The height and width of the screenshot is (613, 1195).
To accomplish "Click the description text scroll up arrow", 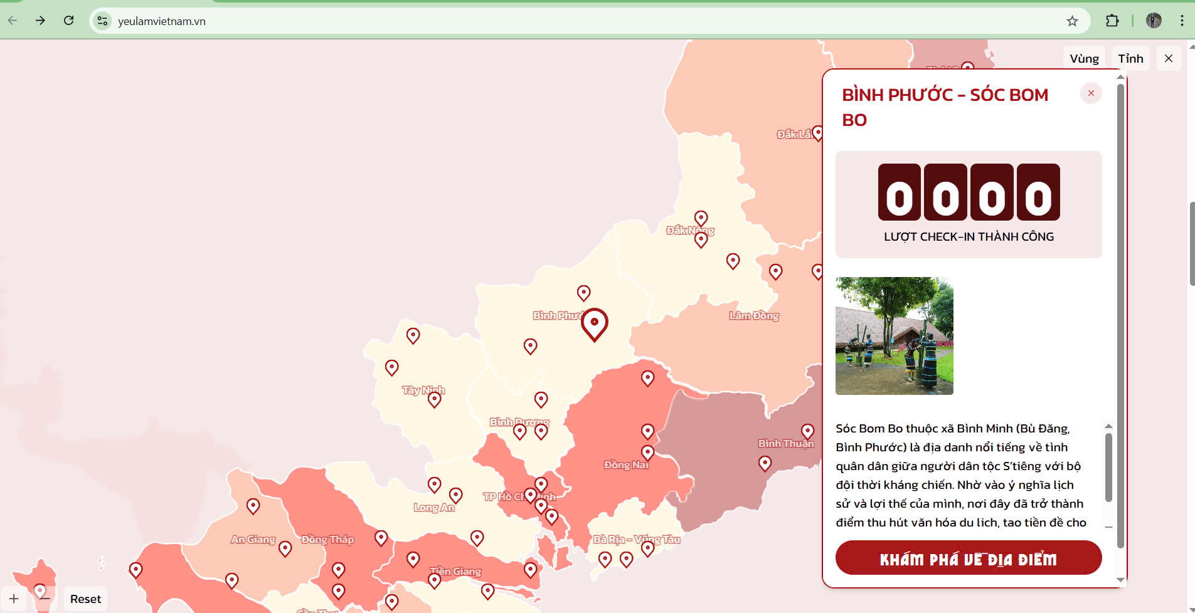I will click(1108, 426).
